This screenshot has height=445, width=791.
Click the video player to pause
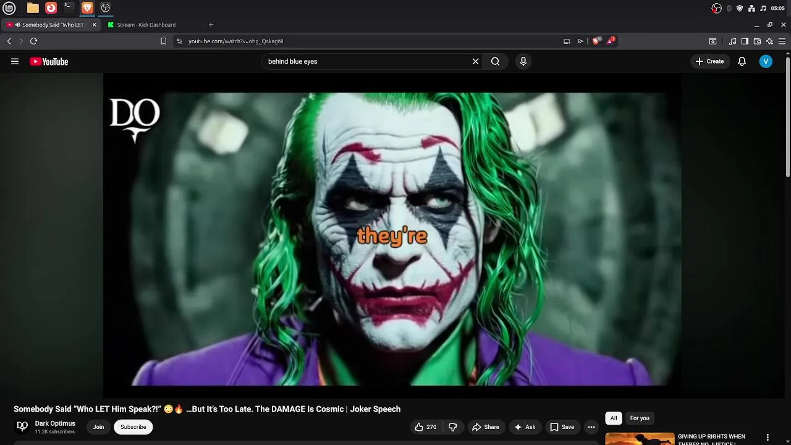(392, 235)
